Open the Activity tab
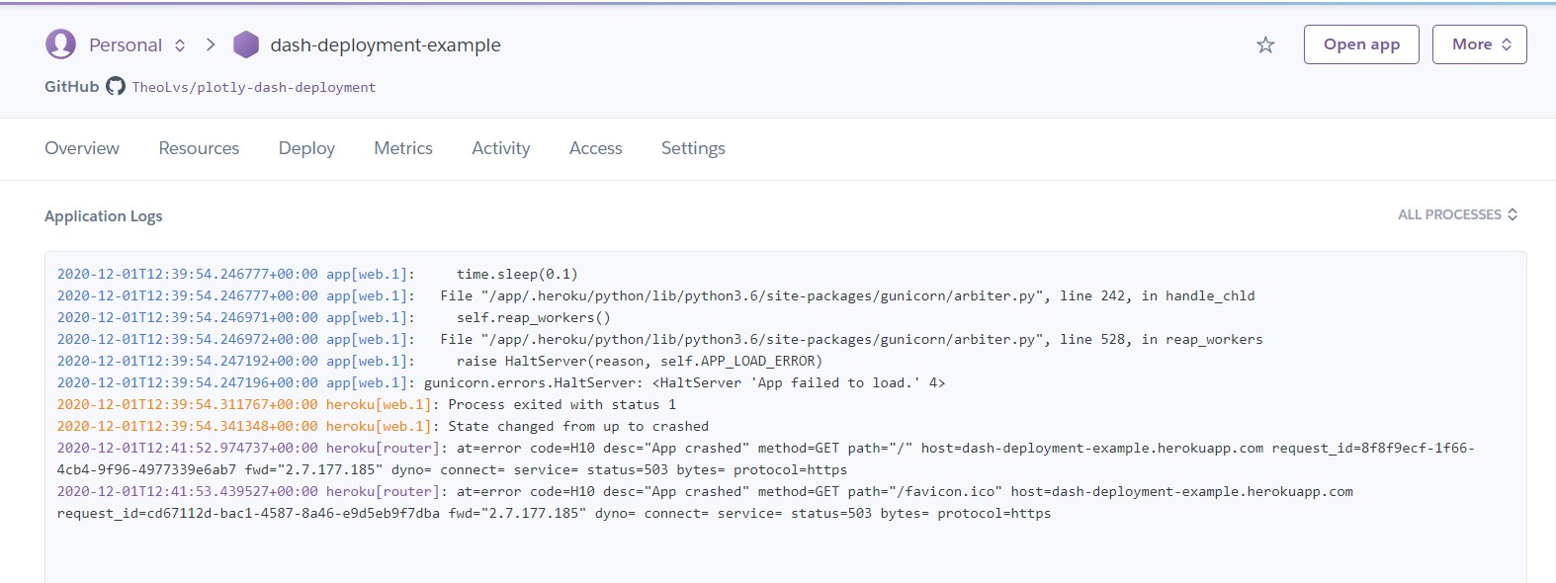The image size is (1556, 583). tap(501, 148)
